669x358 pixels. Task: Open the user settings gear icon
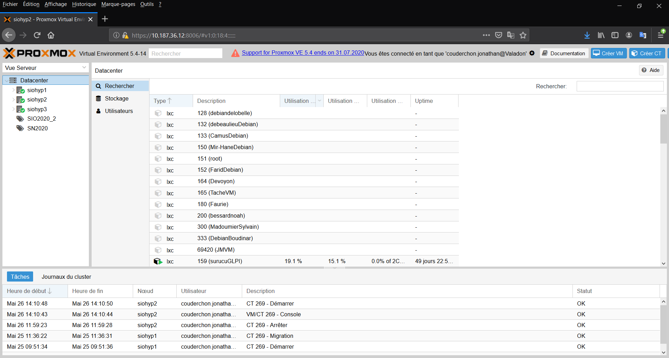532,53
